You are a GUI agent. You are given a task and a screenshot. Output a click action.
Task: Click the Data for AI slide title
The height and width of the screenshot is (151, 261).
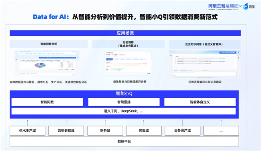click(125, 17)
